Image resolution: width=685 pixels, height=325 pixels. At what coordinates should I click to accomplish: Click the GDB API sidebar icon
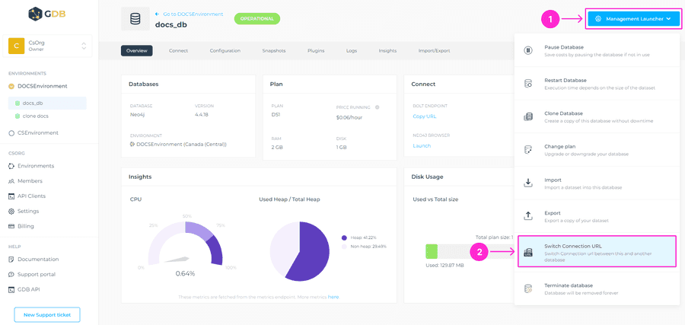(x=11, y=289)
